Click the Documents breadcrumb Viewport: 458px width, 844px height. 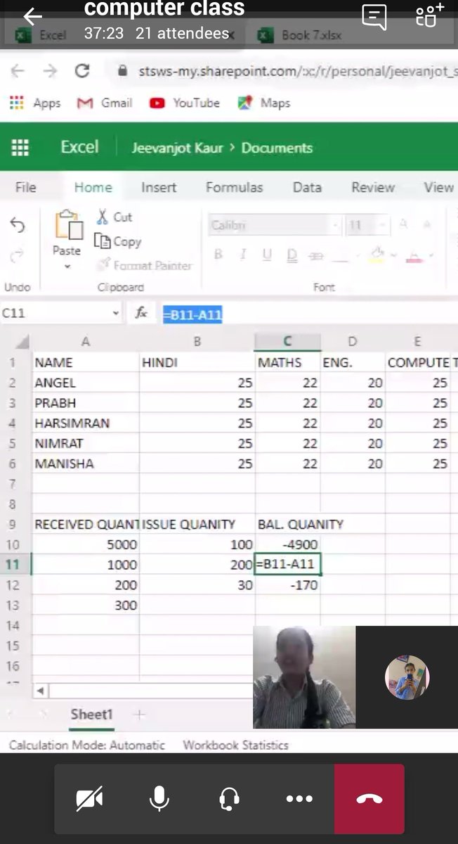pos(277,148)
